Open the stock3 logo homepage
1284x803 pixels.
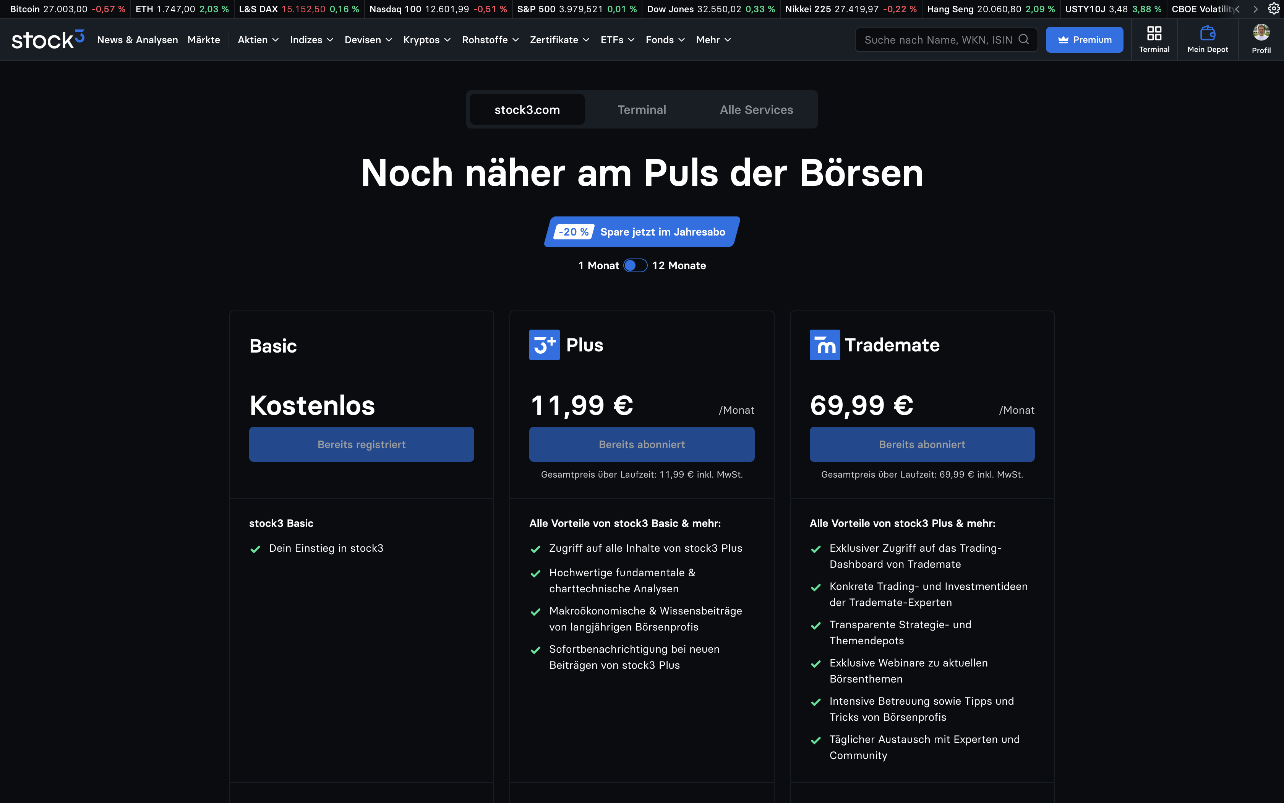click(48, 39)
